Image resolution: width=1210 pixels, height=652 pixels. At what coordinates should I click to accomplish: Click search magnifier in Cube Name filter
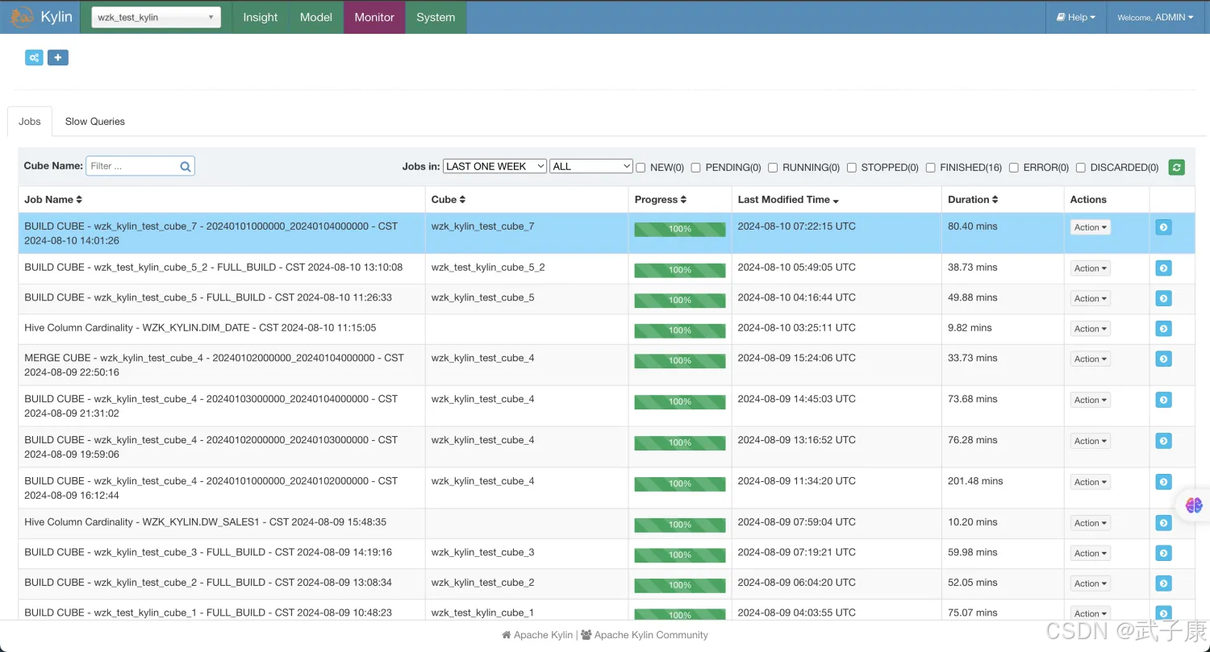point(186,167)
